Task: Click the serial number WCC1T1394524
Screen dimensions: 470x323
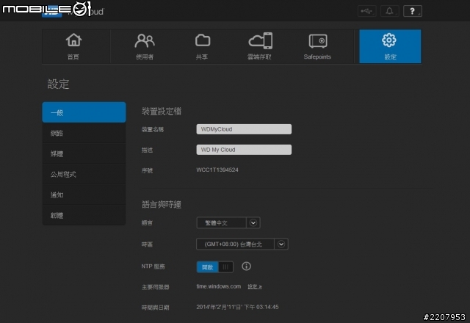Action: (217, 170)
